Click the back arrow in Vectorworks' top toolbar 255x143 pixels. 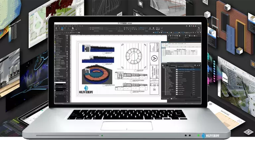click(56, 28)
